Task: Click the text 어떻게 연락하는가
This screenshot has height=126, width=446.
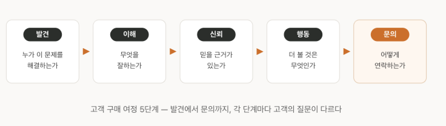Action: (x=390, y=60)
